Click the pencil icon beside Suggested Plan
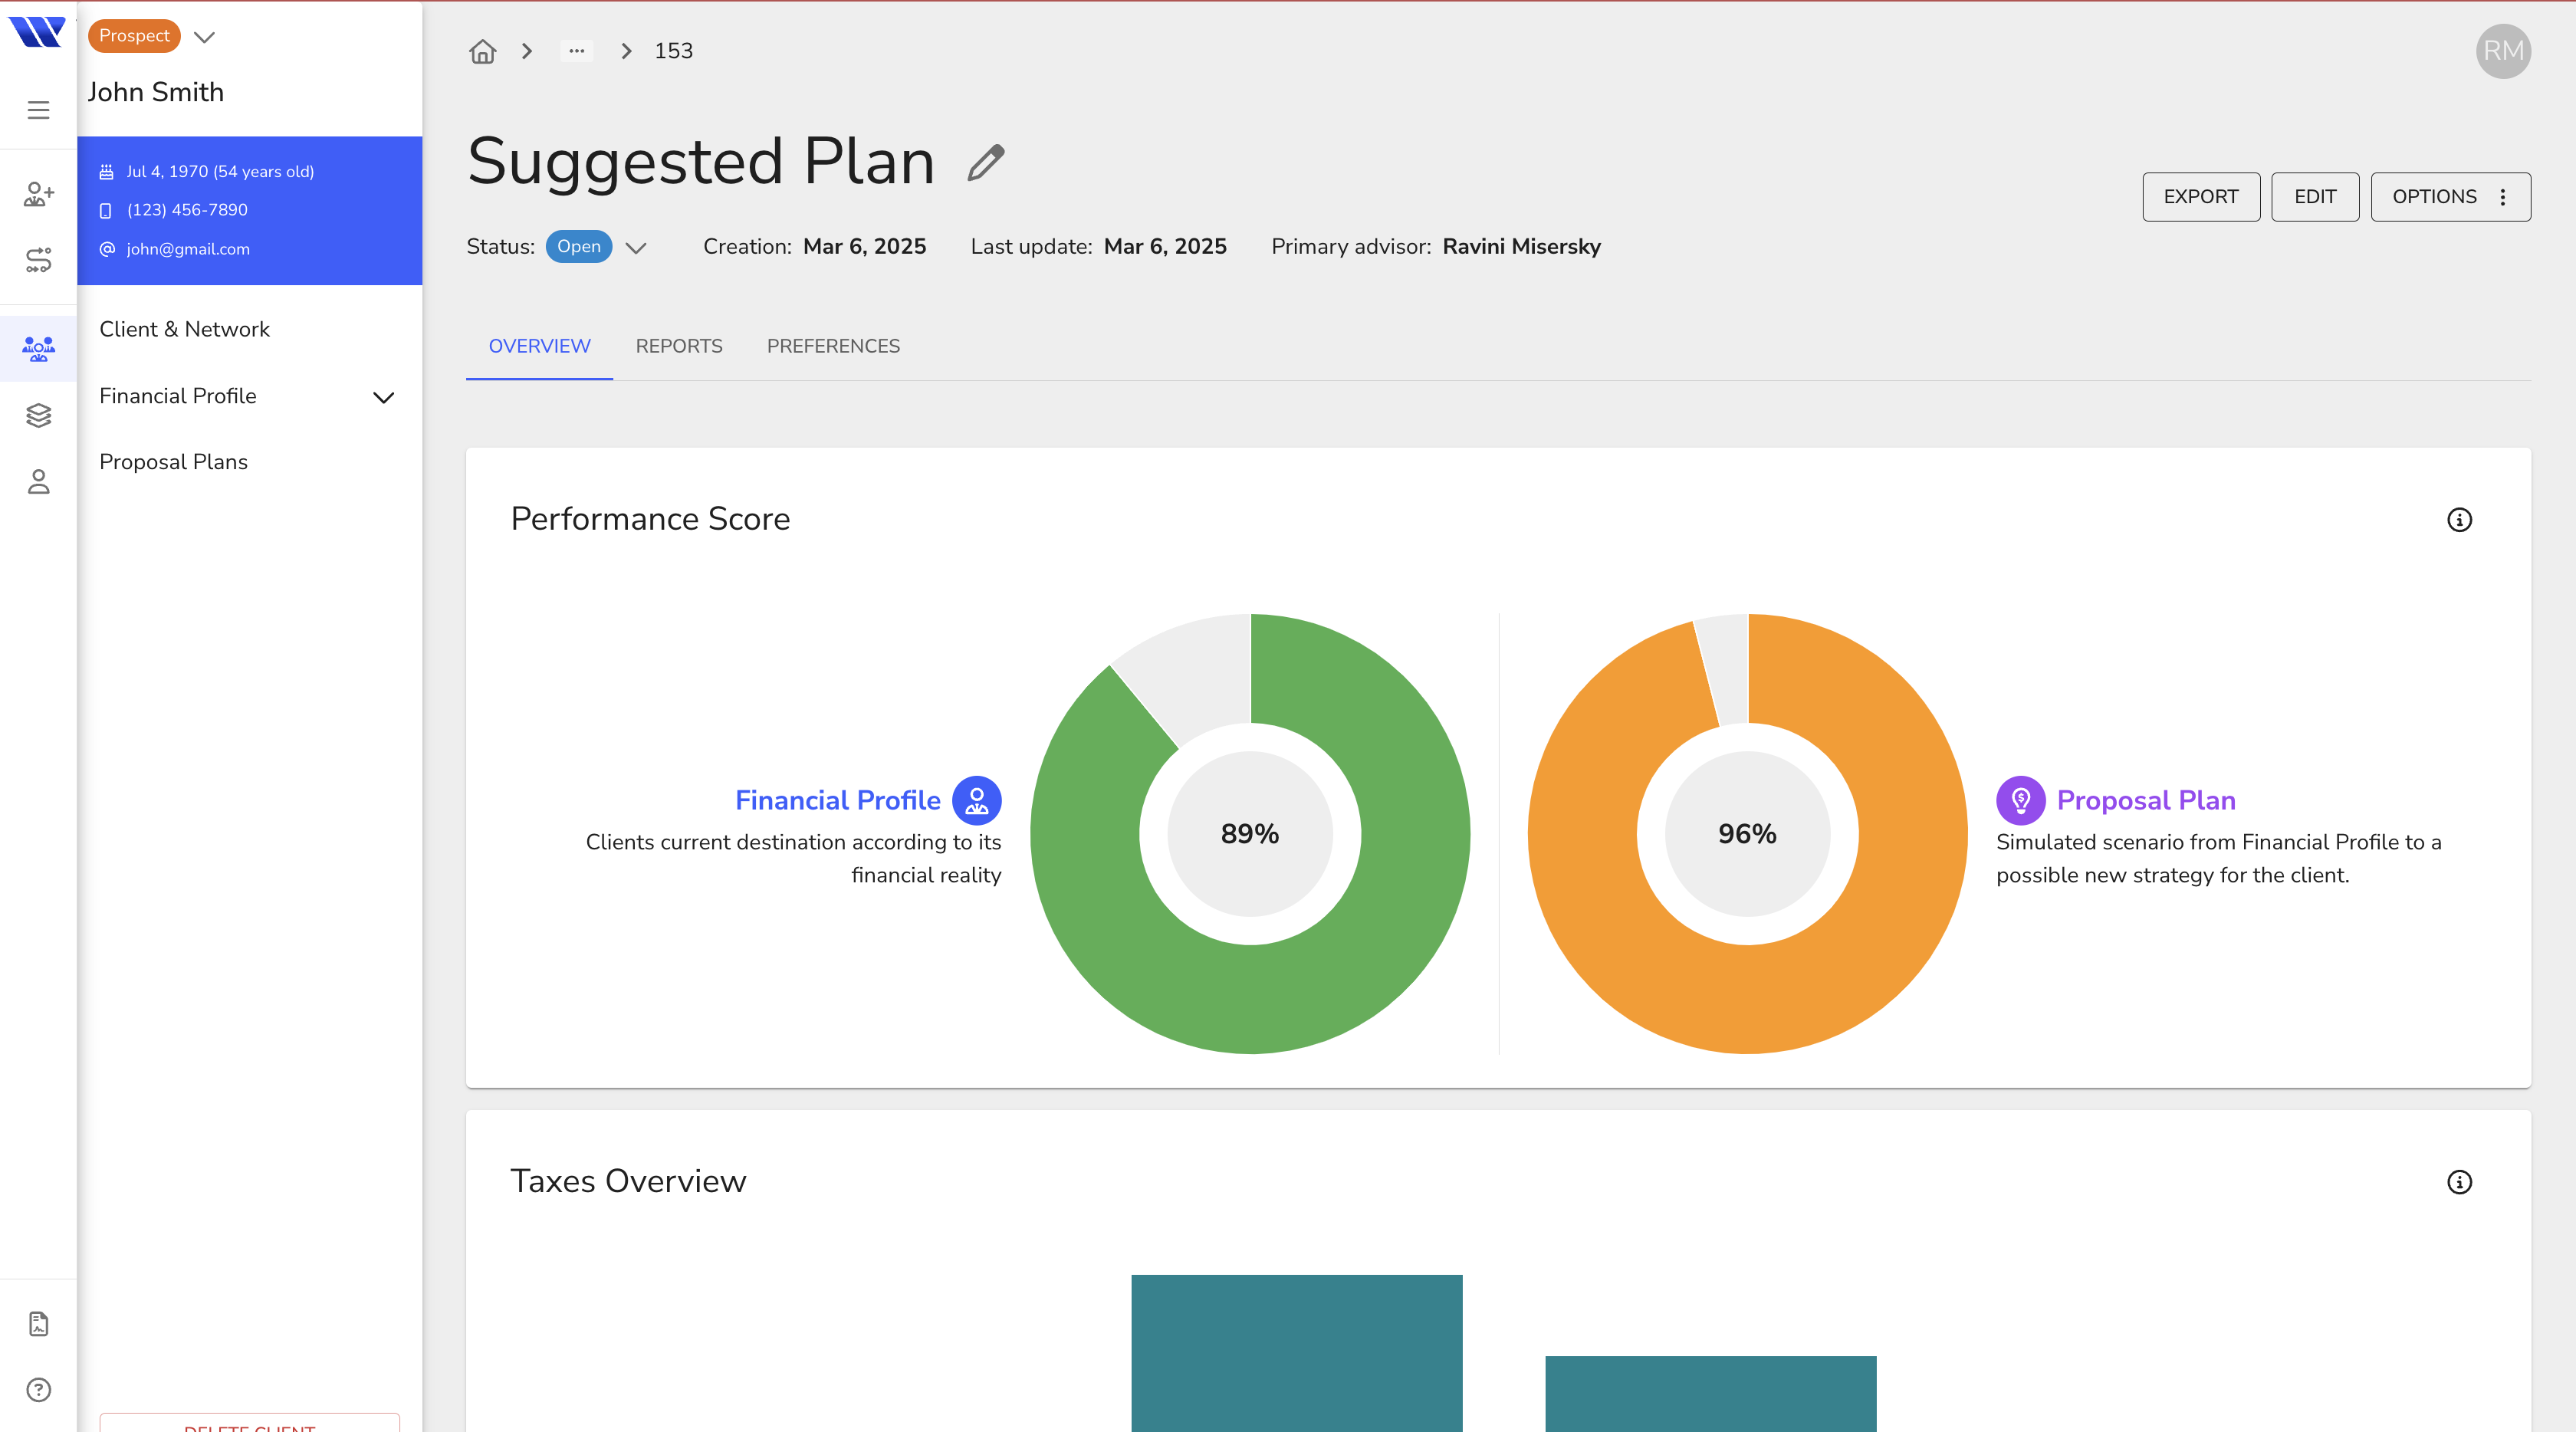This screenshot has height=1432, width=2576. (x=986, y=162)
